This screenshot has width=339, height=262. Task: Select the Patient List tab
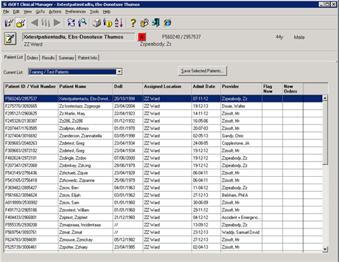point(13,57)
